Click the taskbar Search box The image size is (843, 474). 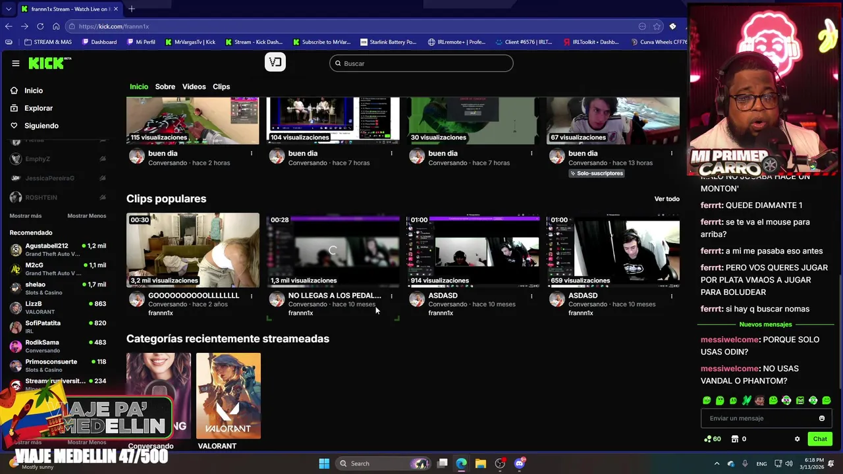click(x=384, y=463)
